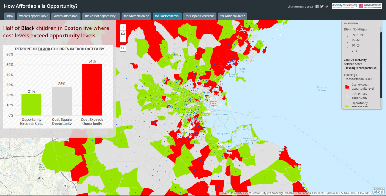Switch to Where's opportunity? tab
Screen dimensions: 386x196
[x=33, y=16]
